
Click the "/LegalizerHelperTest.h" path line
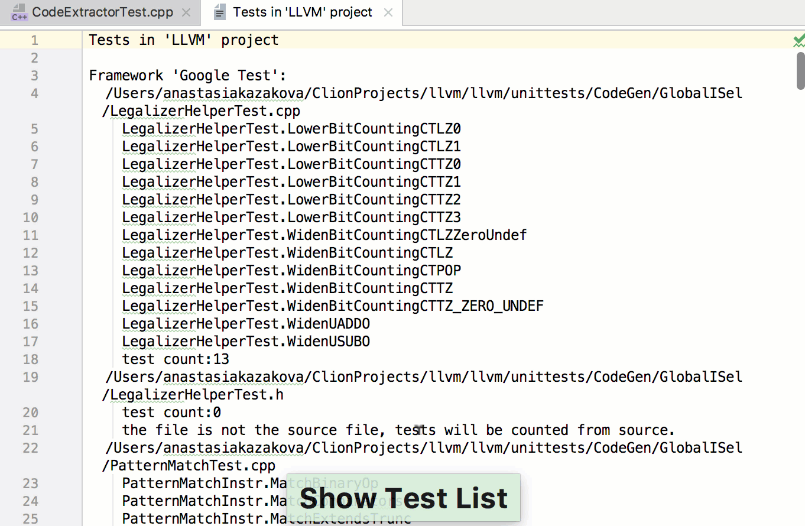coord(193,395)
